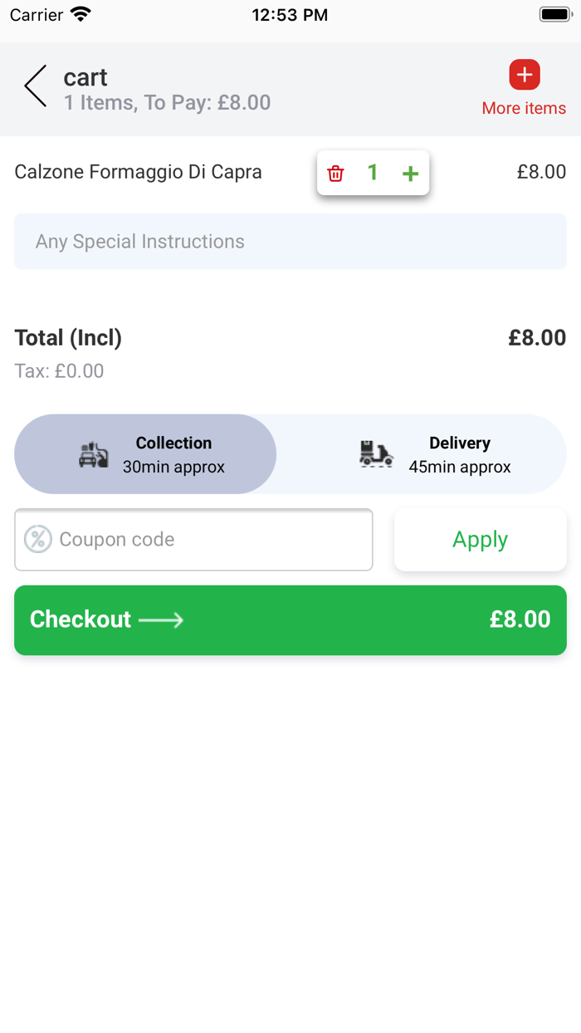Tap the cart title header
This screenshot has height=1033, width=581.
85,77
